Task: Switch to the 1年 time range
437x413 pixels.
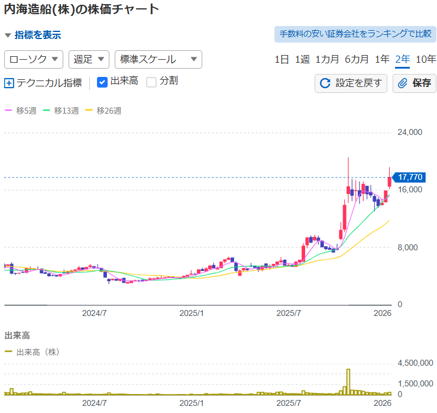Action: click(x=382, y=59)
